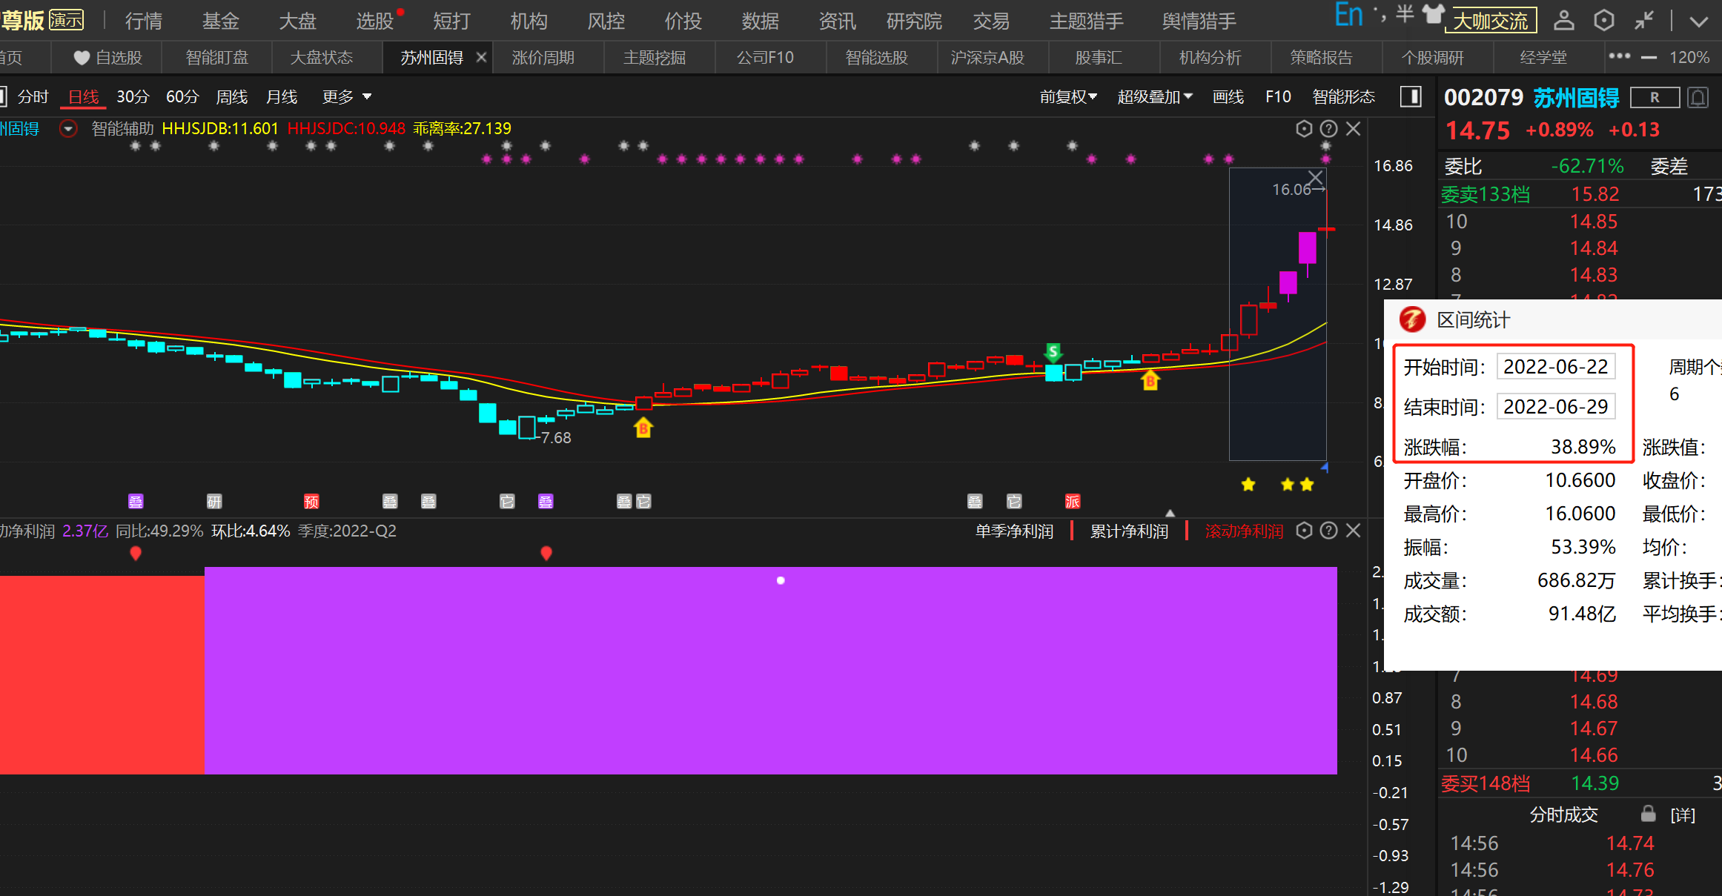Click the green S sell signal marker
Viewport: 1722px width, 896px height.
click(1053, 351)
